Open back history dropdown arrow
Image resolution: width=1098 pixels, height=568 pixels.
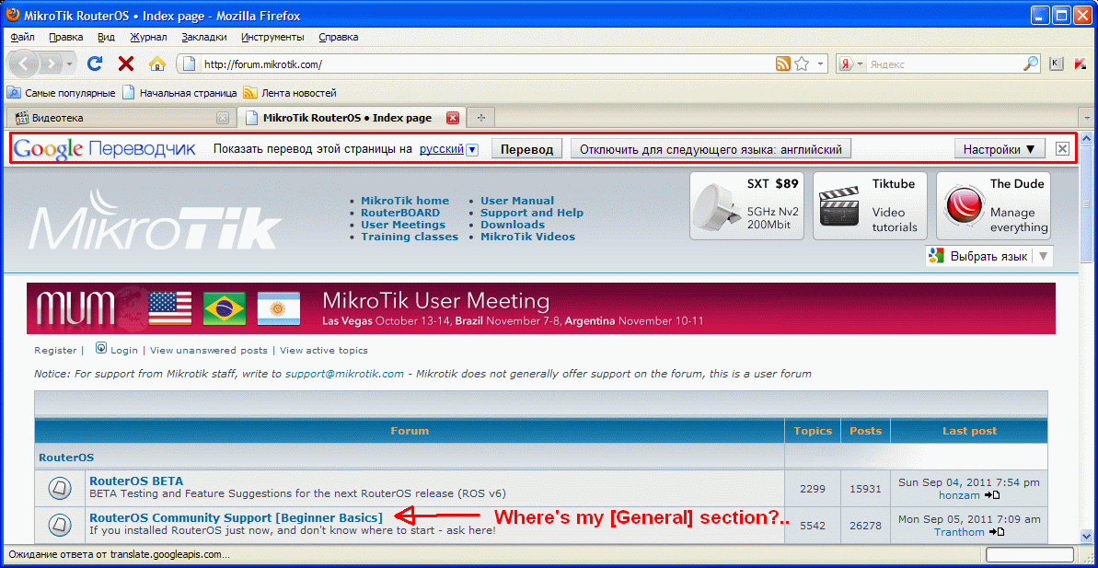click(x=69, y=64)
